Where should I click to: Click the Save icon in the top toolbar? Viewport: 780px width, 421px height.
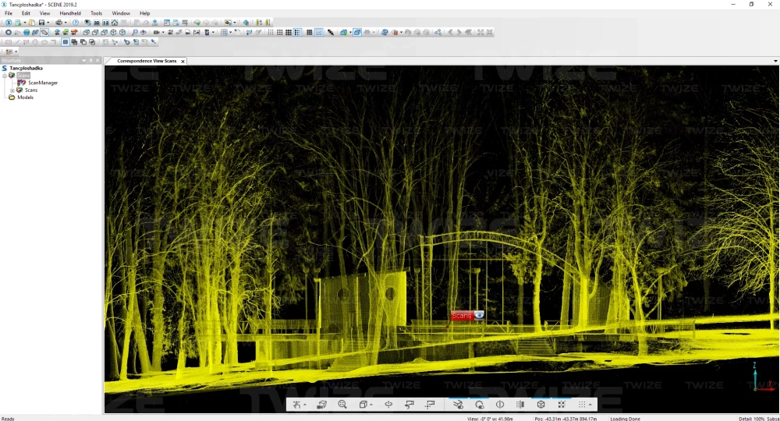point(41,23)
